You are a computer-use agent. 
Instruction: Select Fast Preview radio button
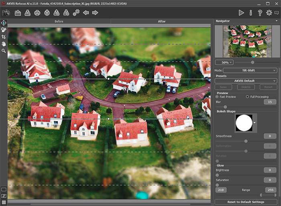[x=217, y=97]
